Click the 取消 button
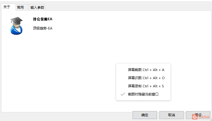This screenshot has width=212, height=121. [172, 115]
